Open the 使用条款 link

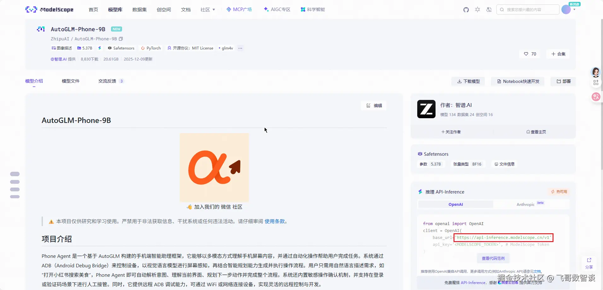275,221
